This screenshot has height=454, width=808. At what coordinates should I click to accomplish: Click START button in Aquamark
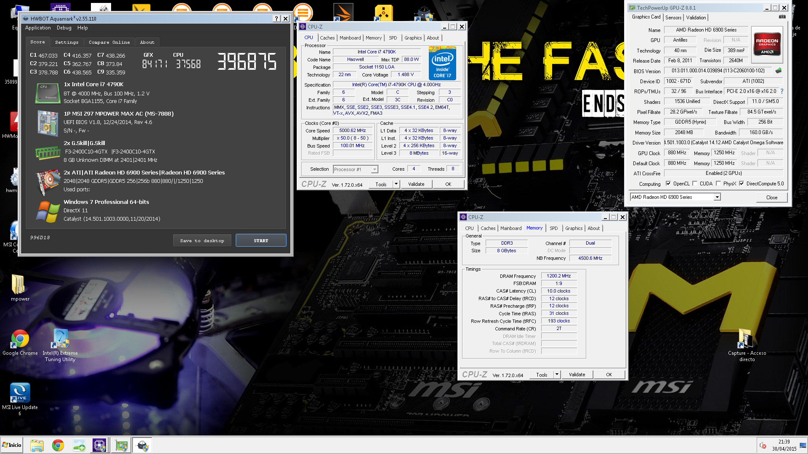coord(261,240)
